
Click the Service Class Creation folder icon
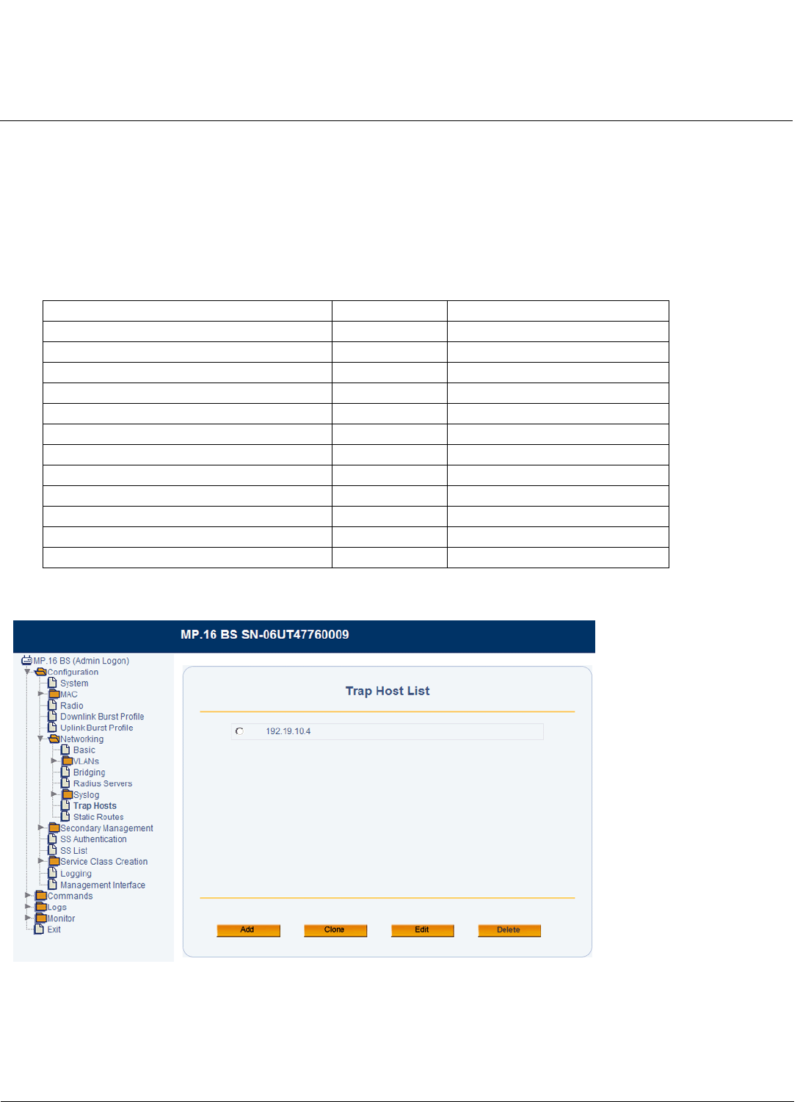[x=54, y=861]
